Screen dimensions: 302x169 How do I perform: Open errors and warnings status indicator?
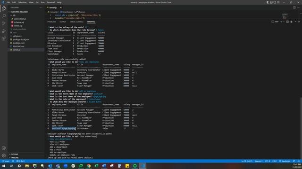click(x=20, y=161)
